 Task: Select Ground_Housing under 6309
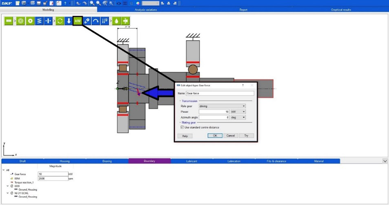28,189
